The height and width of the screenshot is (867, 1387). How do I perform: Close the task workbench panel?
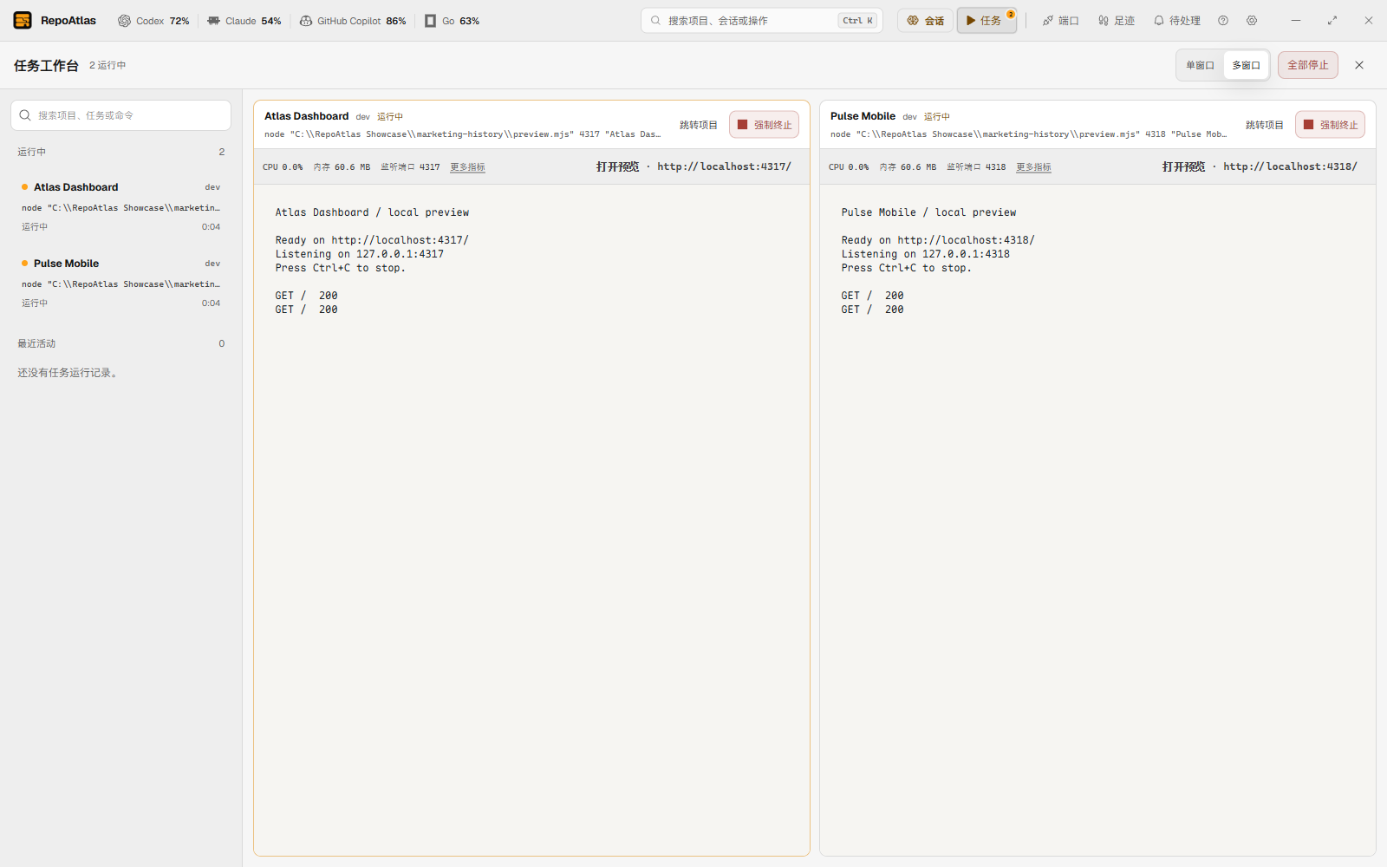(x=1359, y=65)
